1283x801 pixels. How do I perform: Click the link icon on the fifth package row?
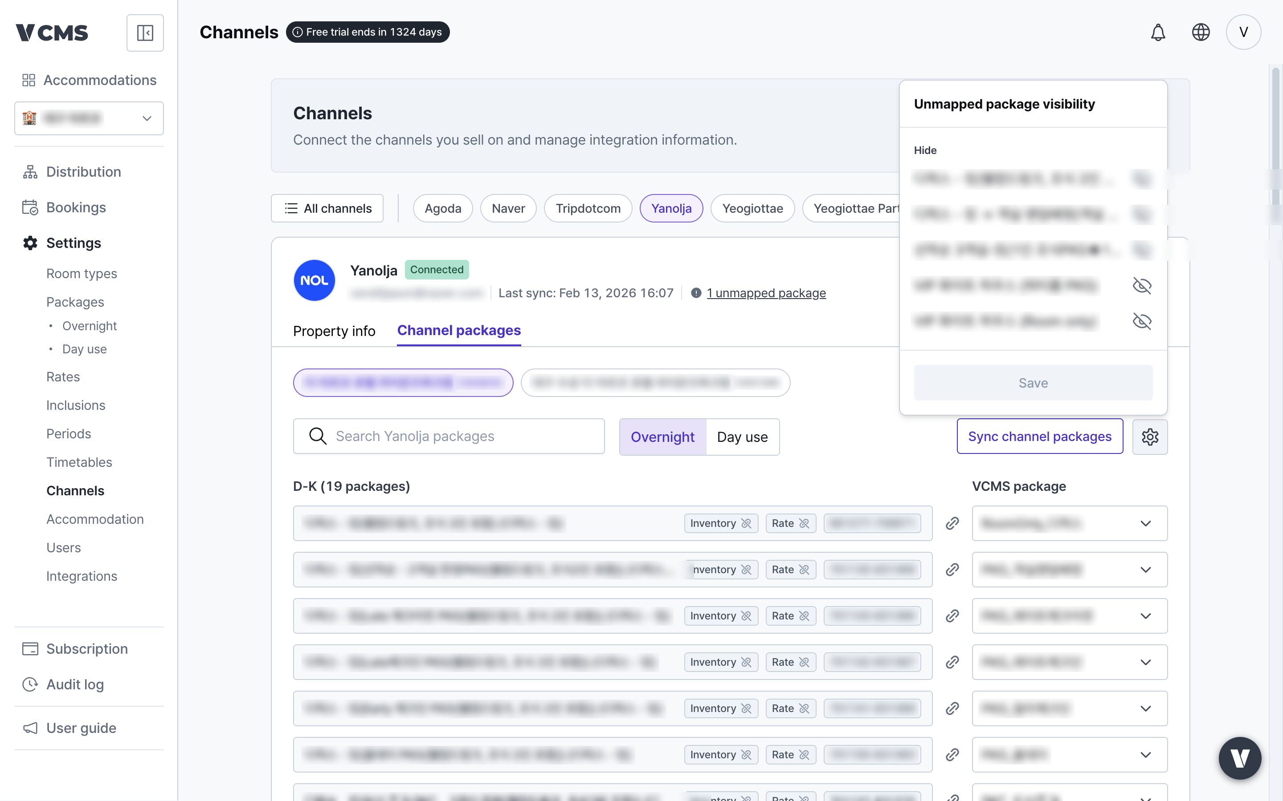click(x=952, y=708)
